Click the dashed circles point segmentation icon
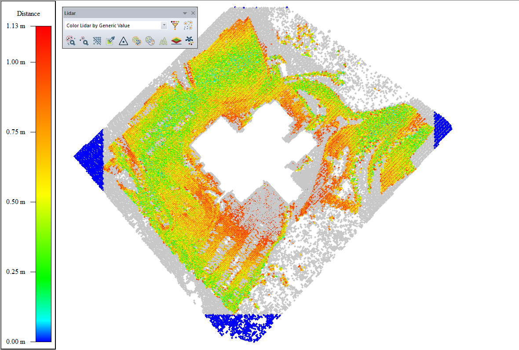519x350 pixels. [x=150, y=41]
